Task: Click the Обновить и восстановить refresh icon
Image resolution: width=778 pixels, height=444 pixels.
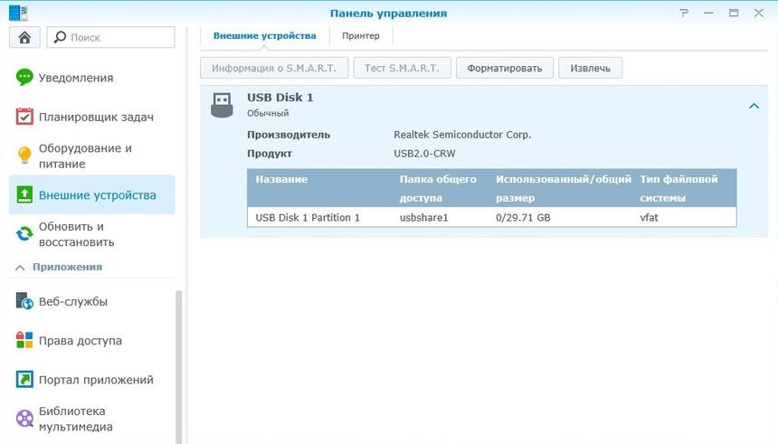Action: (x=24, y=233)
